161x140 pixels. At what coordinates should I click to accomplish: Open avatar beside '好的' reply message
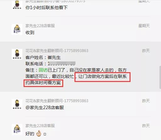click(x=17, y=129)
